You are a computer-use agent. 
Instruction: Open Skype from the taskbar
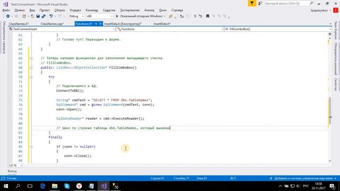click(67, 186)
